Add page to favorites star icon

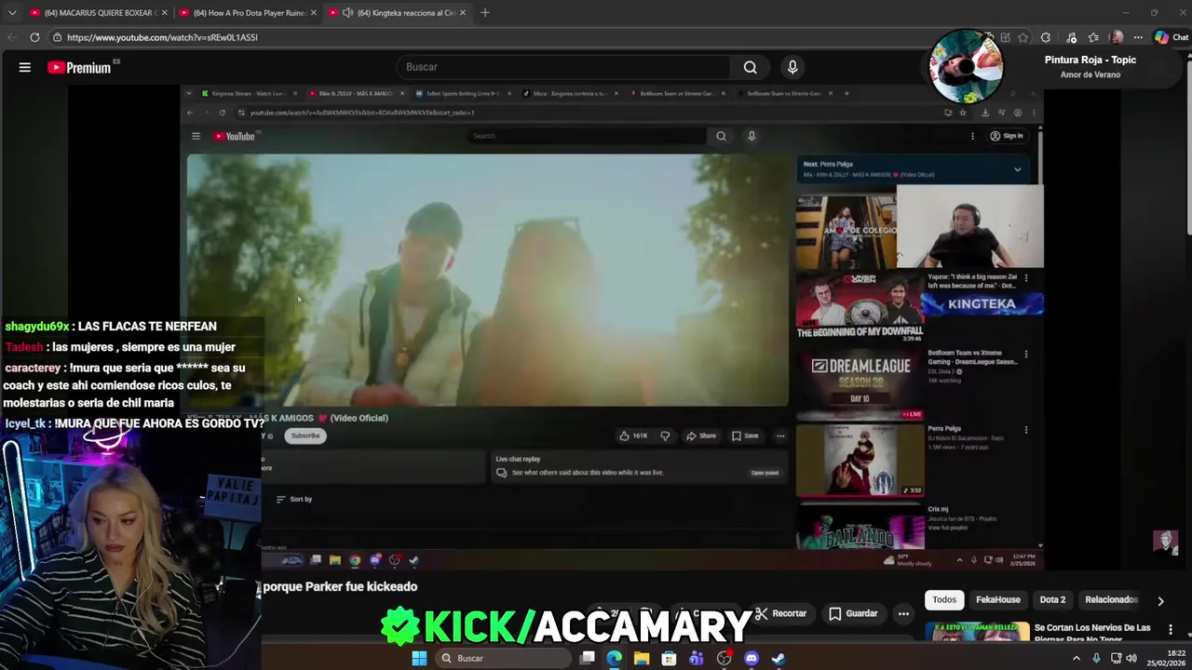1023,37
